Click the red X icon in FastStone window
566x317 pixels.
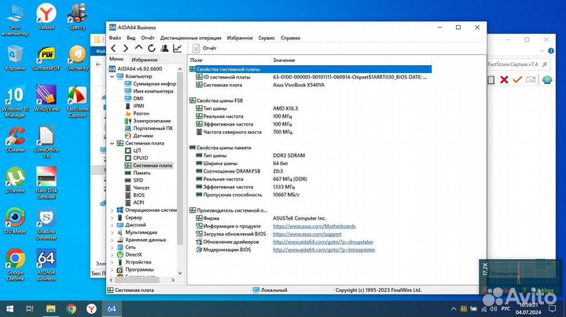504,79
